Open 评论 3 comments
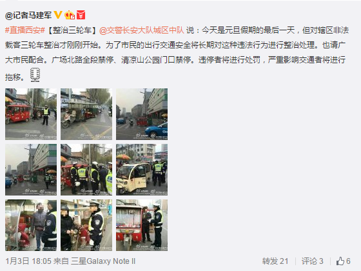The height and width of the screenshot is (271, 361). [313, 261]
